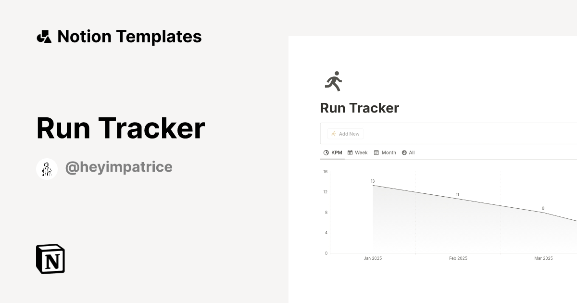Click the Jan 2025 axis label

(373, 258)
